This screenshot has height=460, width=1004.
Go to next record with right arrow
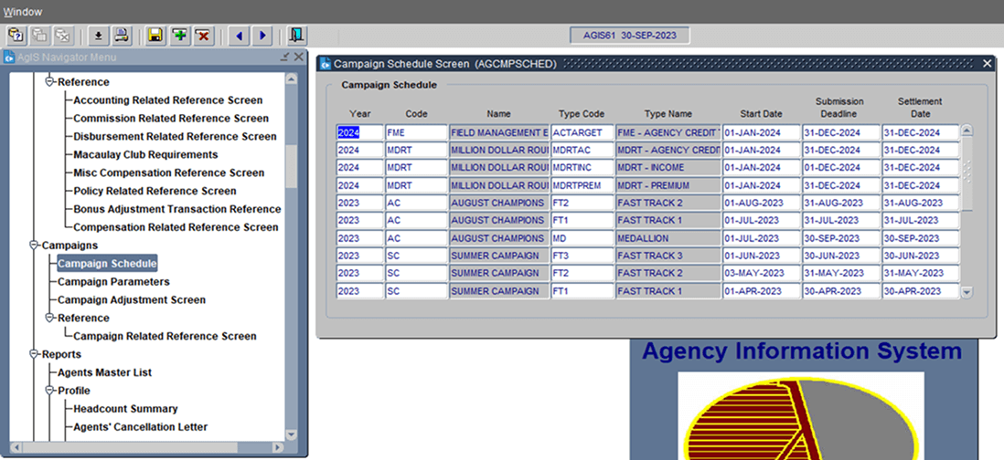[x=262, y=36]
